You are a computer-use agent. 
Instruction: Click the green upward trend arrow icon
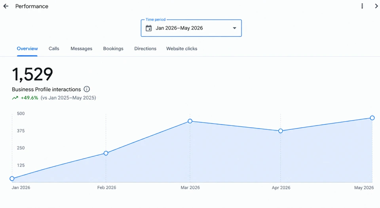click(15, 98)
